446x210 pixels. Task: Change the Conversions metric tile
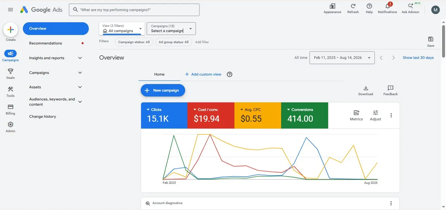[304, 115]
